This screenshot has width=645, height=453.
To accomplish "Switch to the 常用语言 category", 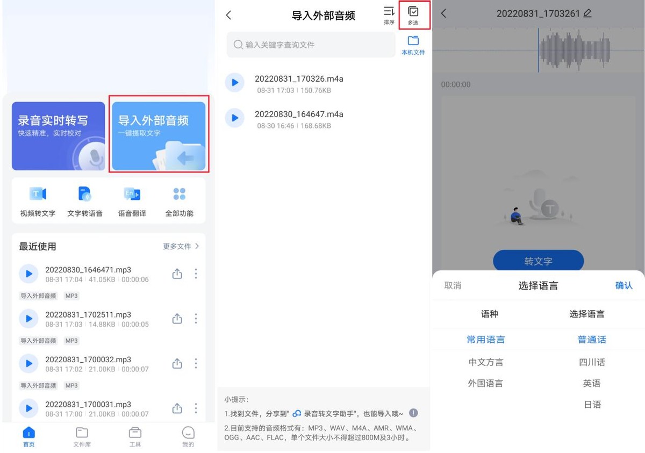I will pos(485,340).
